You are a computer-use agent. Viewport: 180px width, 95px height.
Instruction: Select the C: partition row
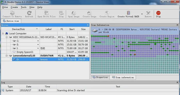51,41
